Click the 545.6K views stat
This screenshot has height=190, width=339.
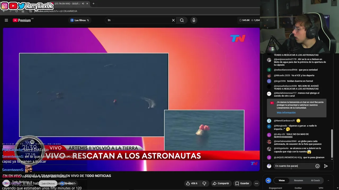coord(244,20)
